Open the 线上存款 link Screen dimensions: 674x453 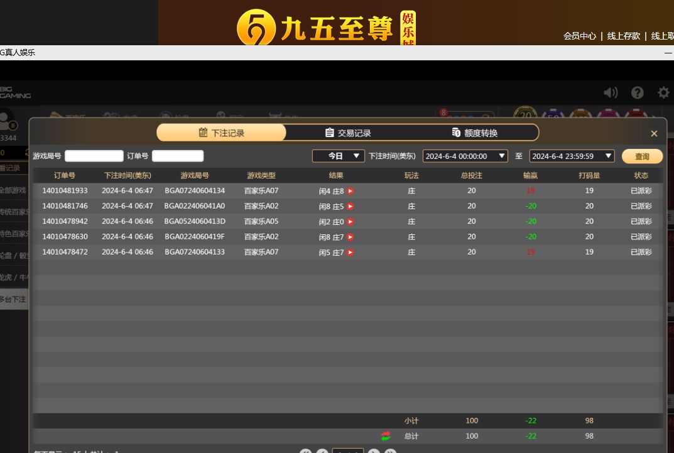tap(623, 36)
